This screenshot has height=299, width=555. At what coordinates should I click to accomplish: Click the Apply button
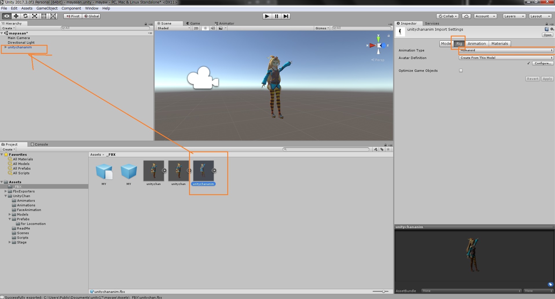tap(547, 79)
